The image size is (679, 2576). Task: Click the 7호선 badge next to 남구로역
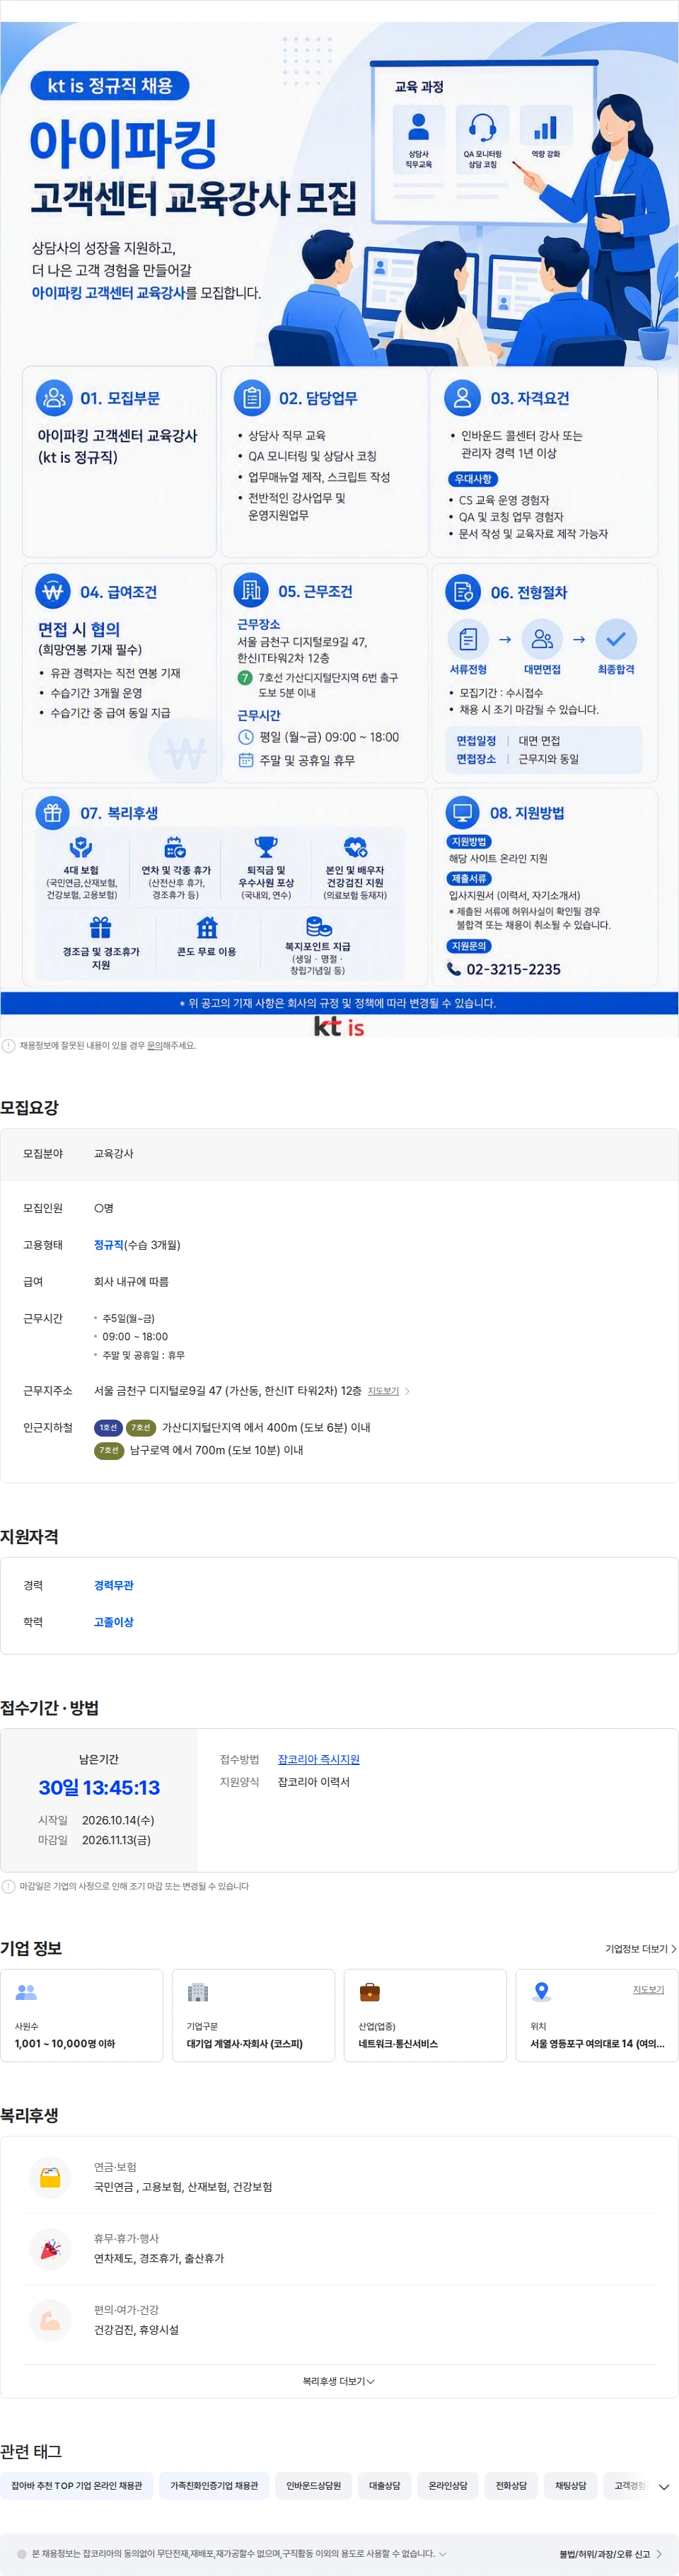[109, 1450]
